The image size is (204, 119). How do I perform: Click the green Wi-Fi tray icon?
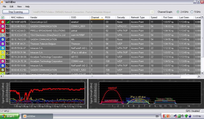click(x=186, y=116)
